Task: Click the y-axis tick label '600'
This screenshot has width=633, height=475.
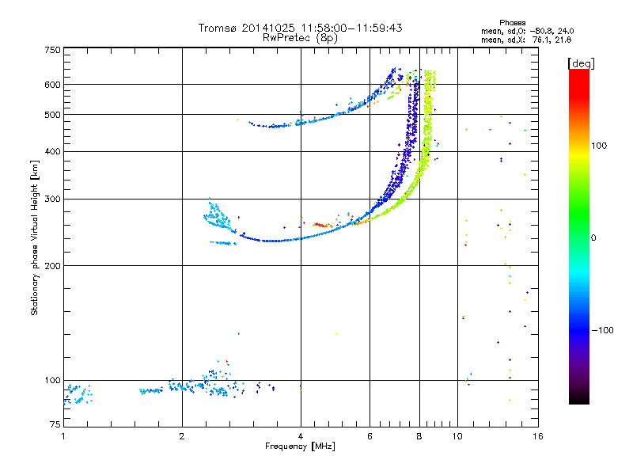Action: tap(53, 85)
